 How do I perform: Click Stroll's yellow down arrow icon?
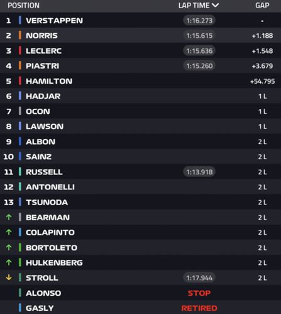[9, 278]
